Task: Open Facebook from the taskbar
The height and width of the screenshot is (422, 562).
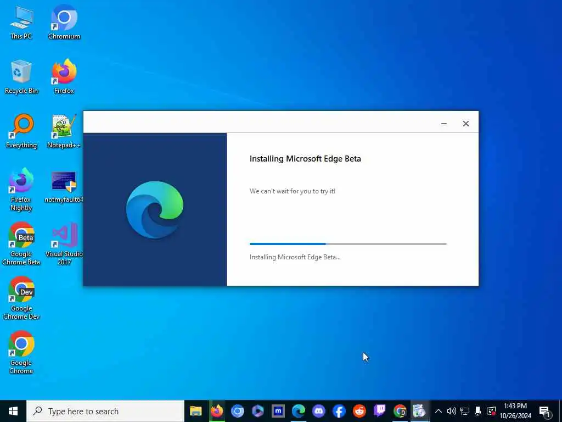Action: pos(339,411)
